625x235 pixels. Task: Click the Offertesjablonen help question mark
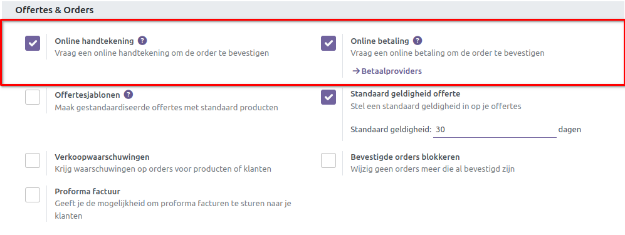coord(129,95)
